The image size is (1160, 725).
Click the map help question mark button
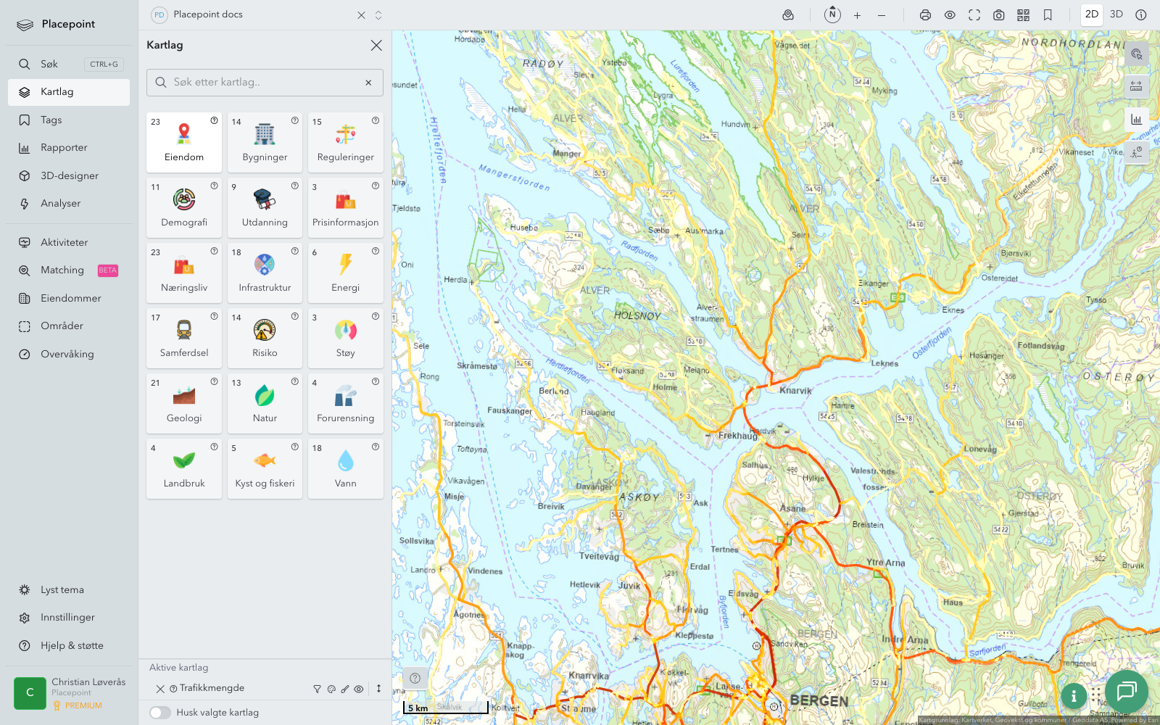415,679
